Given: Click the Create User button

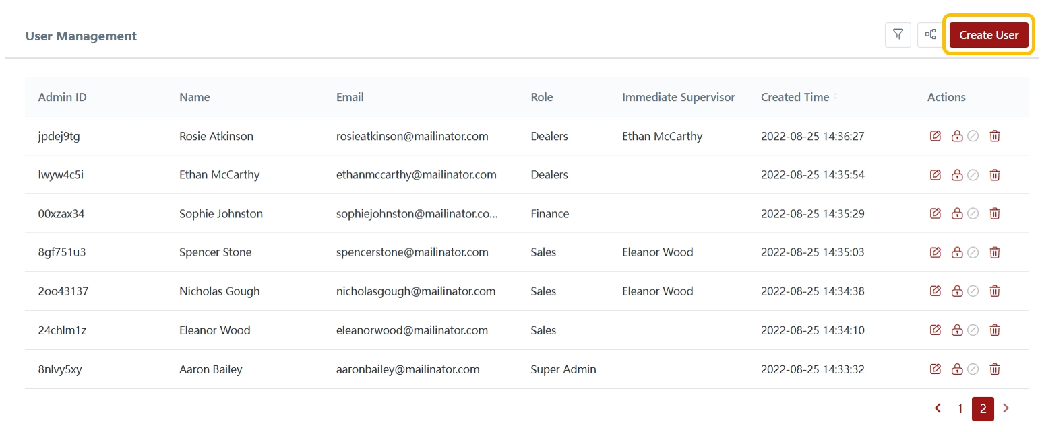Looking at the screenshot, I should point(988,35).
